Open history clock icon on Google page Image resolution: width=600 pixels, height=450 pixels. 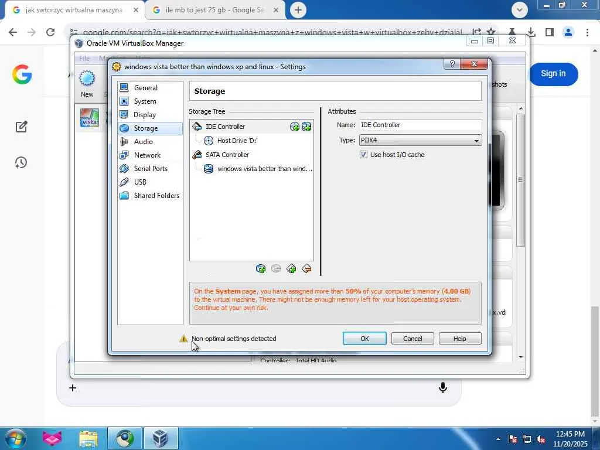tap(21, 163)
